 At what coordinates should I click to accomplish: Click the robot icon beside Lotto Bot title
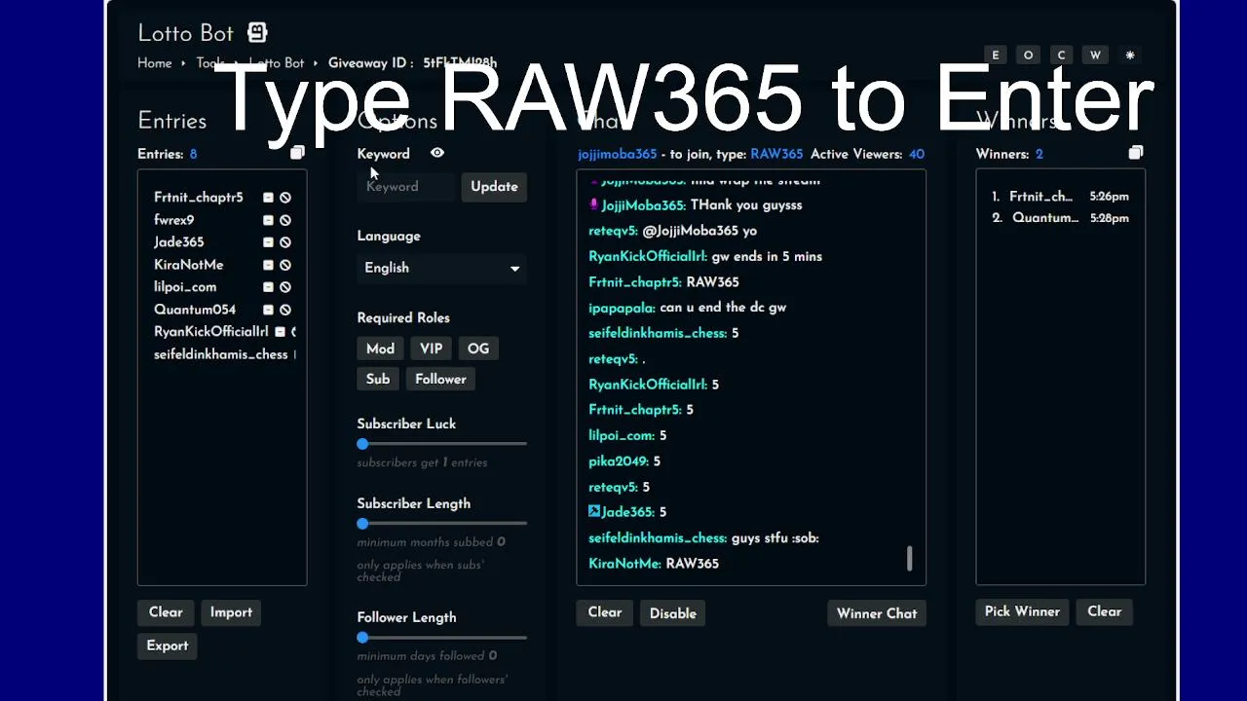257,32
